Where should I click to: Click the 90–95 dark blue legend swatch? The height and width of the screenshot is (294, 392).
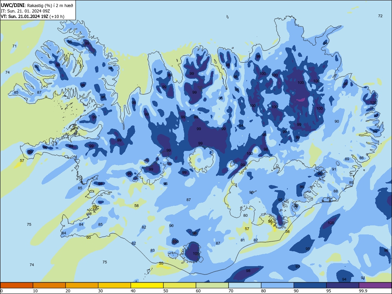tap(310, 285)
